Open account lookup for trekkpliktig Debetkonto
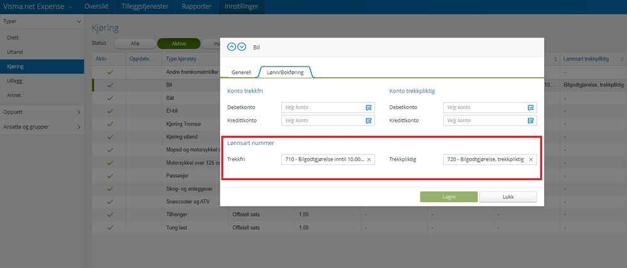 coord(530,107)
